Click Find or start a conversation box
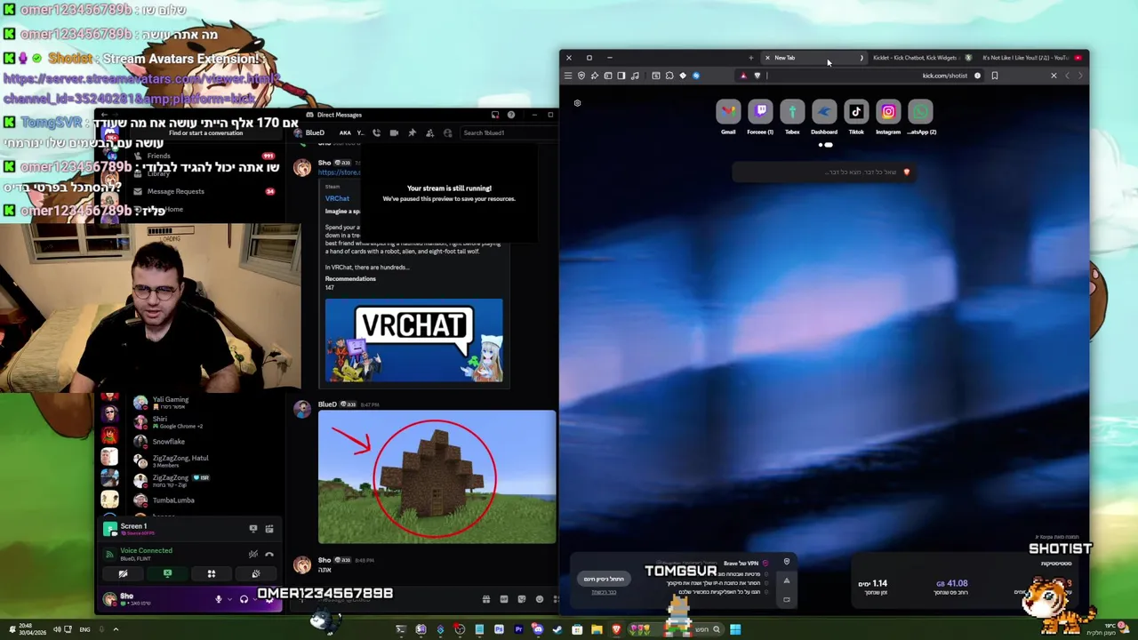This screenshot has width=1138, height=640. point(205,132)
